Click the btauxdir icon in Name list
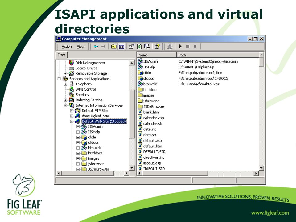296x222 pixels. (140, 84)
